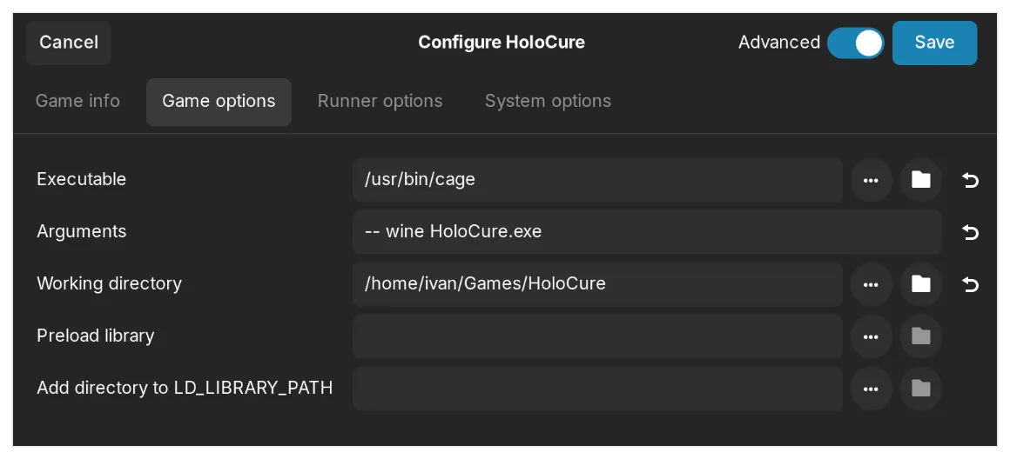This screenshot has height=459, width=1010.
Task: Select the Game options tab
Action: (x=219, y=102)
